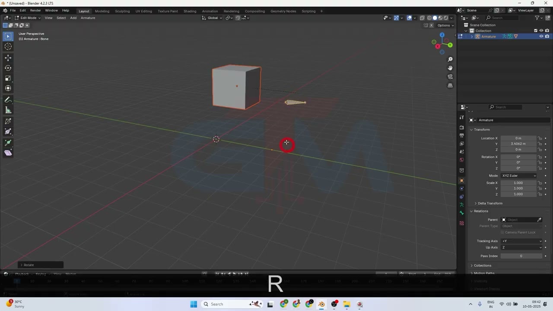Lock the Location X value
The image size is (553, 311).
click(540, 138)
